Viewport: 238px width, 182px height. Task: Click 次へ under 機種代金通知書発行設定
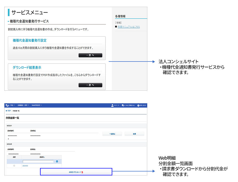[90, 55]
